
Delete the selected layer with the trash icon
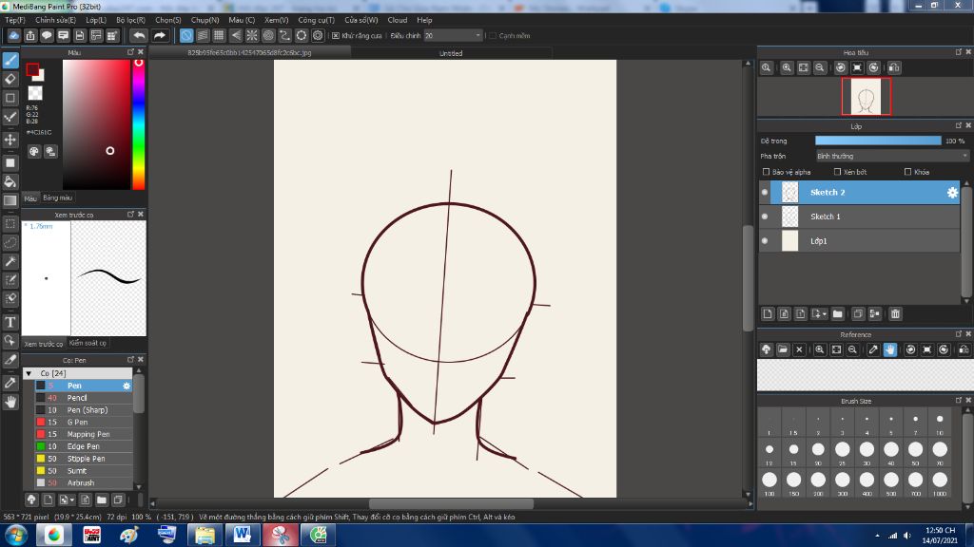click(x=895, y=313)
